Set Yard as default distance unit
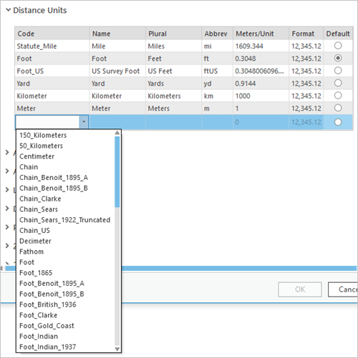 (x=338, y=83)
